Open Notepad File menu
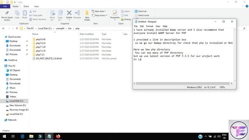The width and height of the screenshot is (249, 140). point(136,26)
